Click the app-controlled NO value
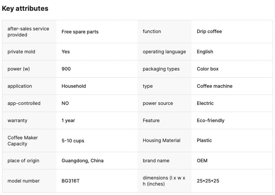 tap(65, 103)
